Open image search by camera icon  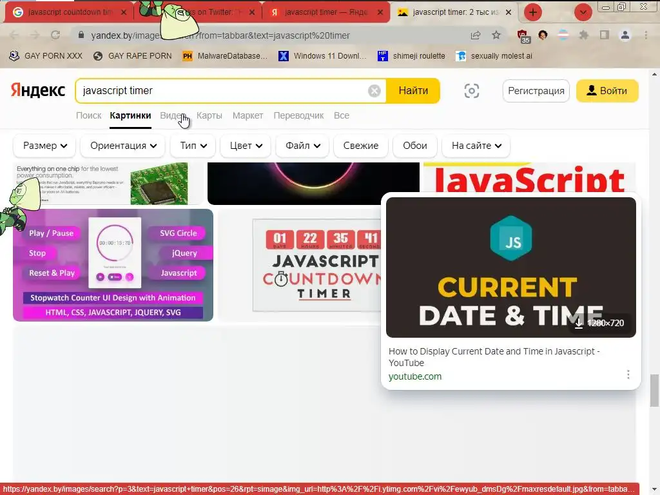pos(471,90)
